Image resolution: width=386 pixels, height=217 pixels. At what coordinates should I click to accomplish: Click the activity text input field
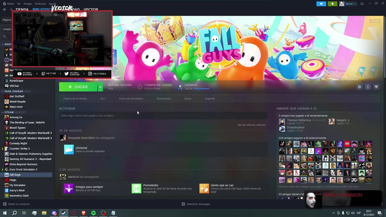(x=163, y=115)
